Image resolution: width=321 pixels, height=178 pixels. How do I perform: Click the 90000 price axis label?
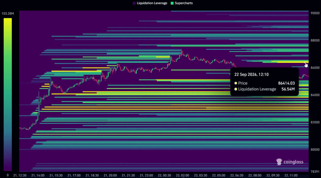[315, 13]
